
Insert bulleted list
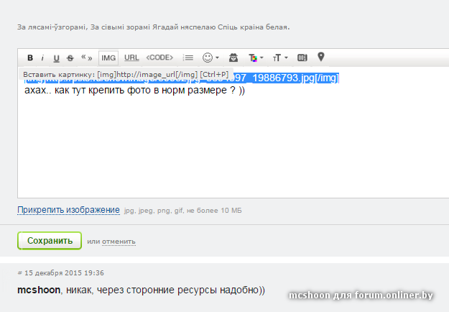188,58
